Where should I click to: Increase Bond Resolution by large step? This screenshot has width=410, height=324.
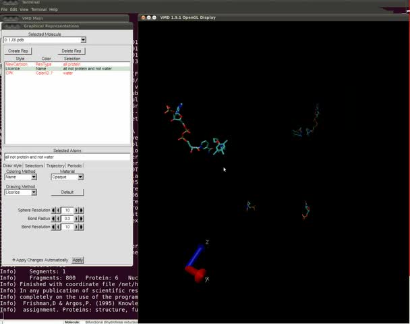click(x=81, y=227)
